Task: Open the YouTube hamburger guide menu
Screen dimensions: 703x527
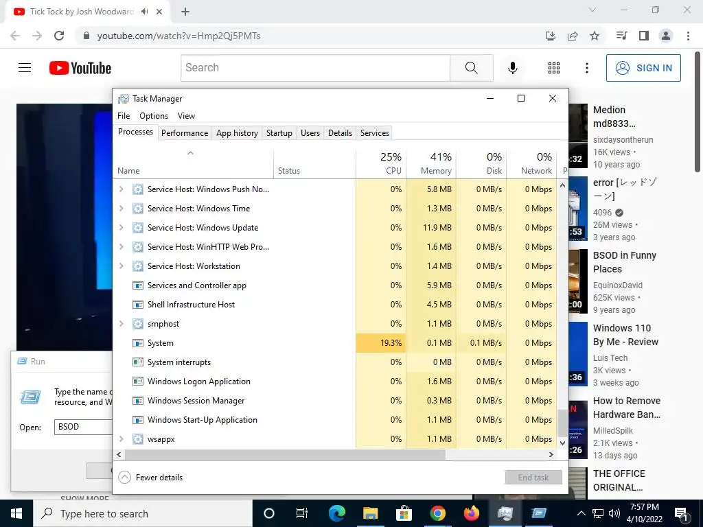Action: pyautogui.click(x=25, y=68)
